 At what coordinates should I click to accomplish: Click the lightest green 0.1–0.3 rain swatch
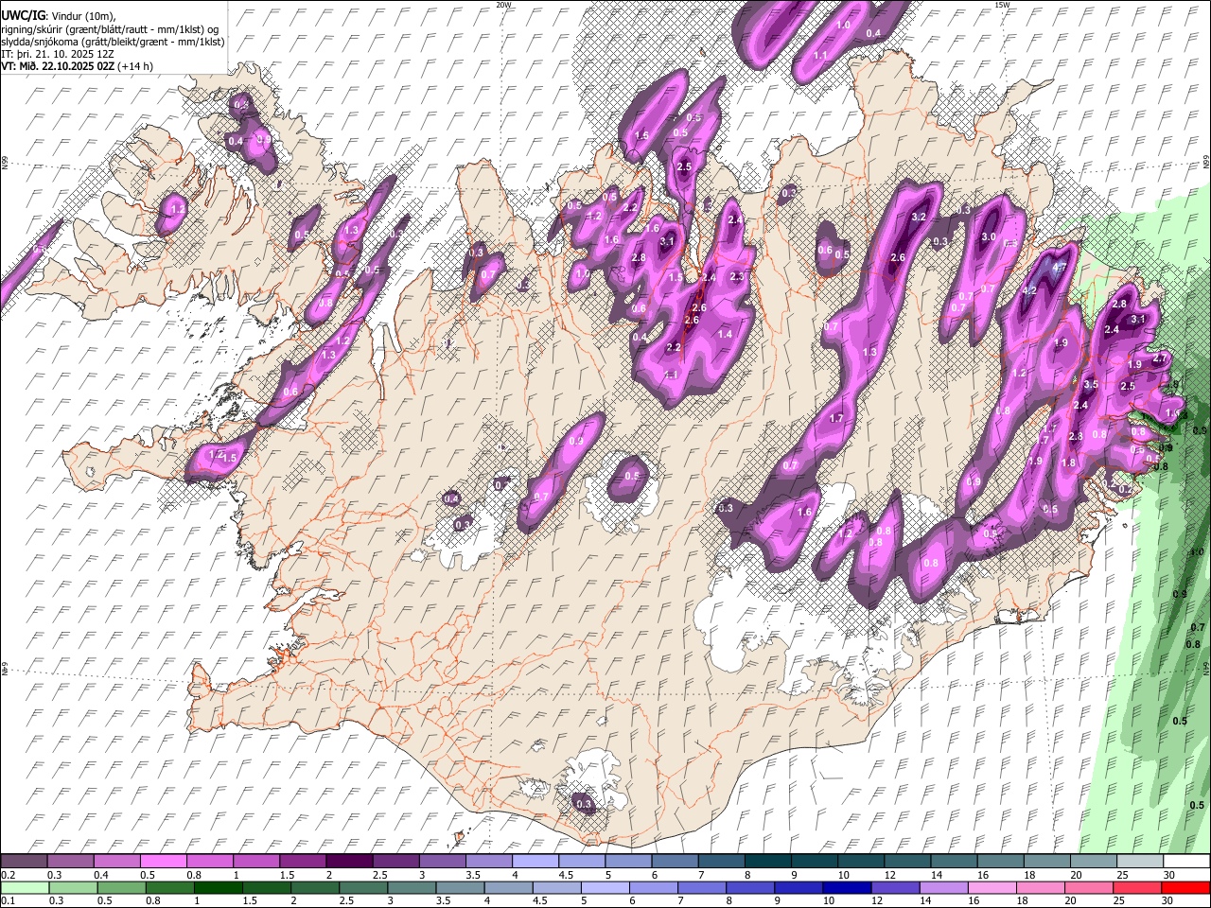[x=24, y=887]
